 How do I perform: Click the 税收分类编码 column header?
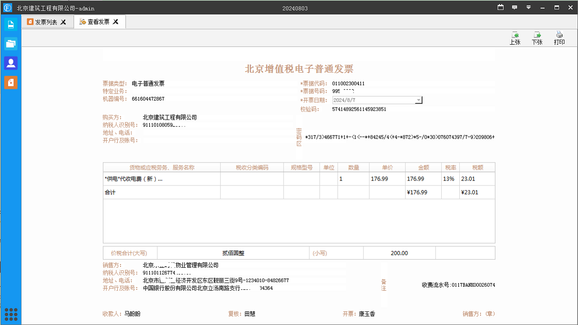tap(252, 167)
